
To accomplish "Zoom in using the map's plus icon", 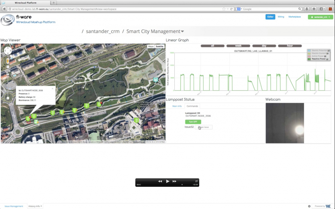I will coord(8,66).
